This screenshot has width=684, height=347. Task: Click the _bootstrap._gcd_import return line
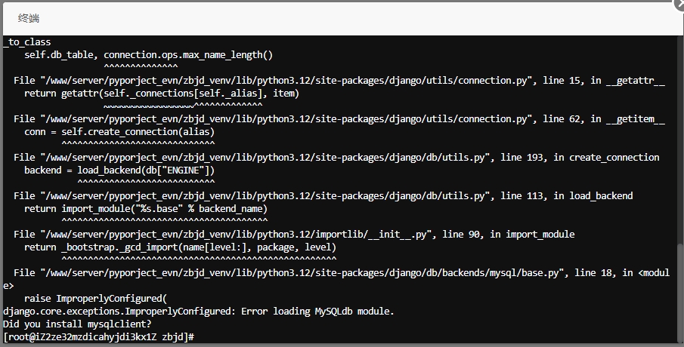tap(180, 247)
